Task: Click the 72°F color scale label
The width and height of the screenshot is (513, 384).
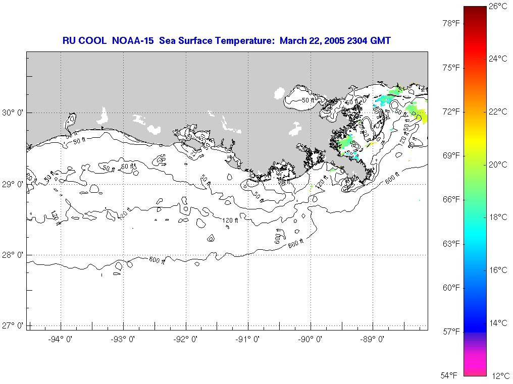Action: click(x=451, y=112)
